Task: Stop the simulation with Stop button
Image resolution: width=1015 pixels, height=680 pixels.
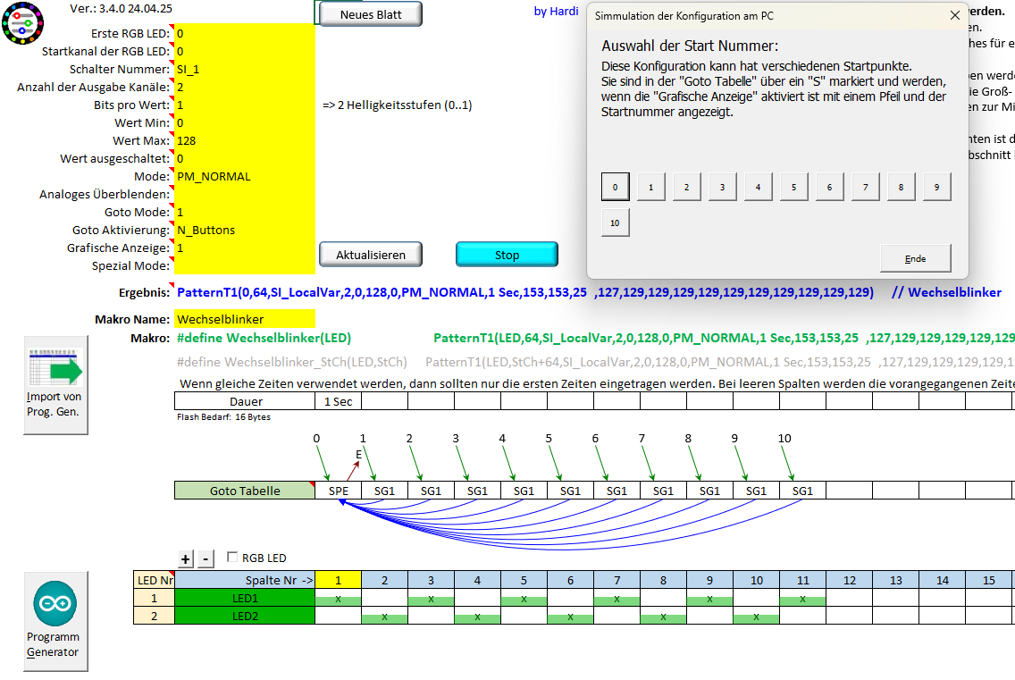Action: [x=507, y=255]
